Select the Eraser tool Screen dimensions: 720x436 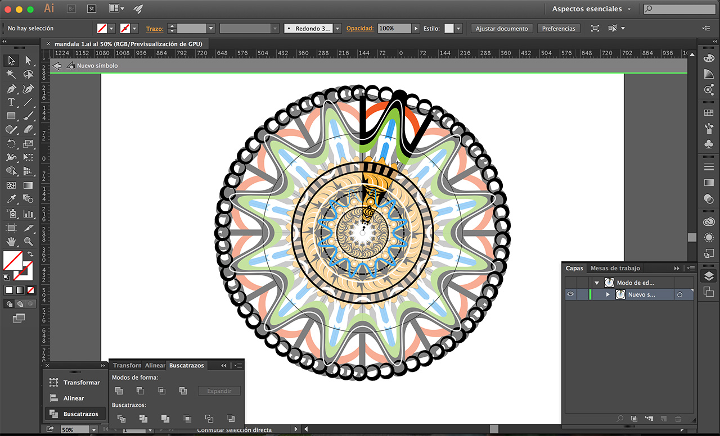(x=28, y=129)
